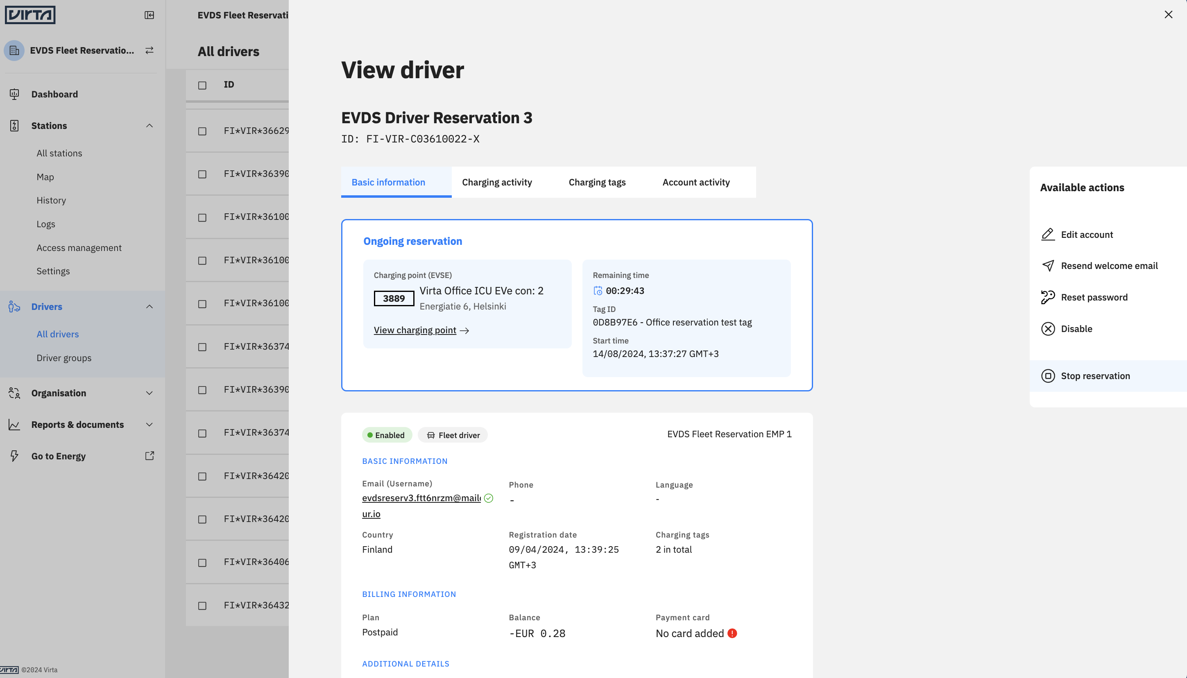Click the Go to Energy lightning icon
The width and height of the screenshot is (1187, 678).
pyautogui.click(x=14, y=456)
